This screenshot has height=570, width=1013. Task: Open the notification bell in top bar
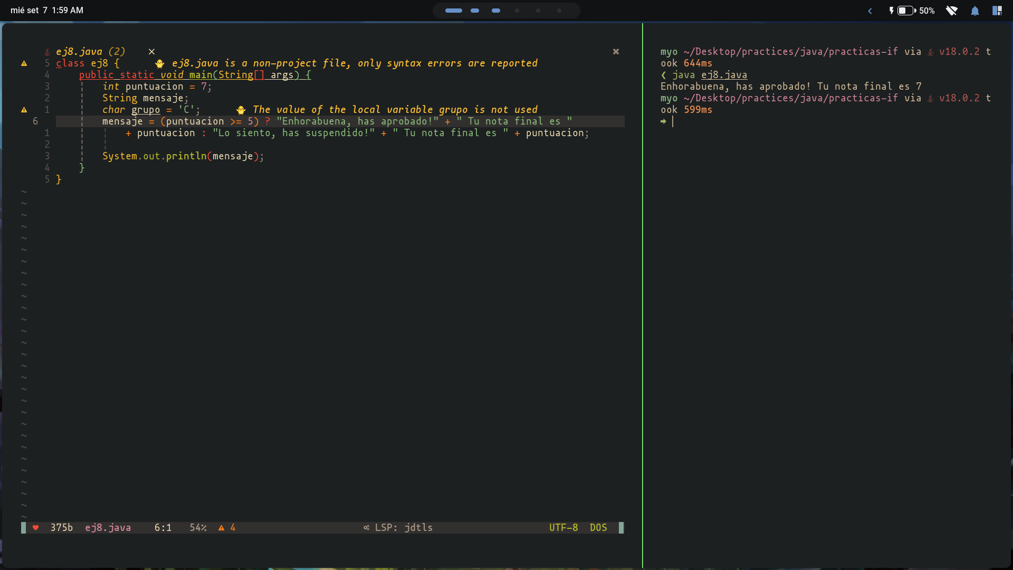974,11
